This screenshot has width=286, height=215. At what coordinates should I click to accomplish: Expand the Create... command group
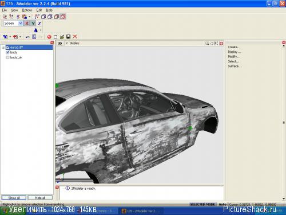tap(234, 47)
